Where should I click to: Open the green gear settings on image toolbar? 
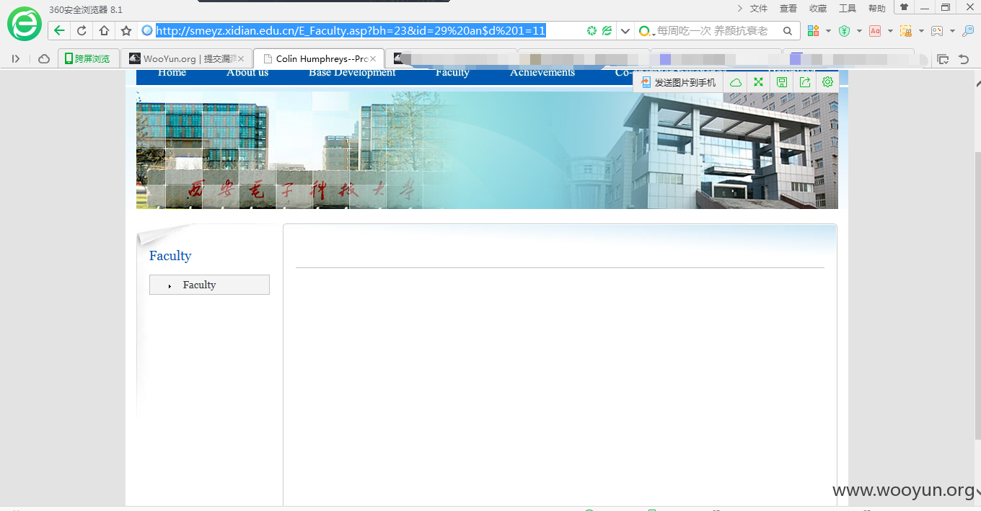tap(827, 82)
